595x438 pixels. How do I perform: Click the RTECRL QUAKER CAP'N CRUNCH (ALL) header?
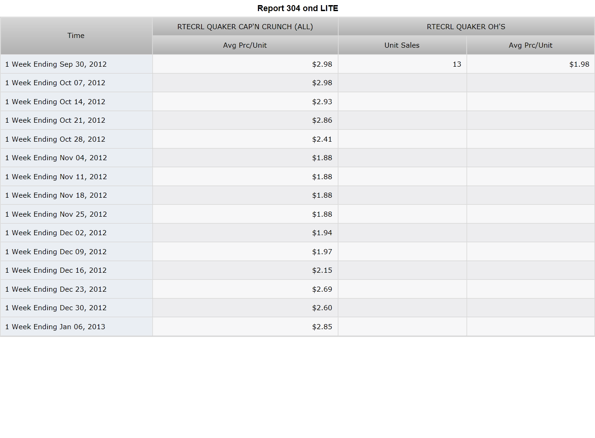coord(245,27)
